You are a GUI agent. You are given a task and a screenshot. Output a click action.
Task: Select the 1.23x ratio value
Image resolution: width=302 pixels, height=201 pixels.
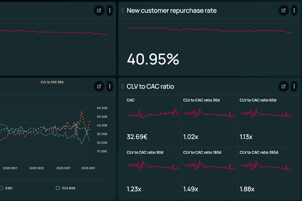(134, 189)
